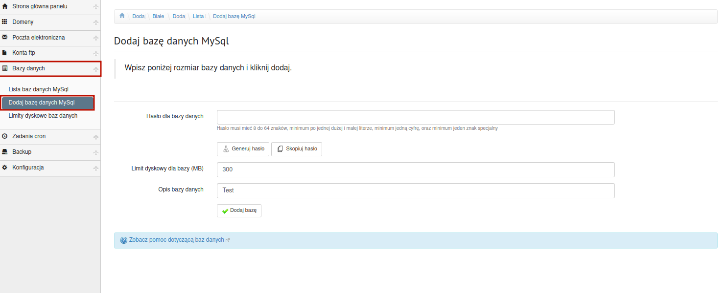Open Strona główna panelu in sidebar
This screenshot has height=293, width=727.
40,6
